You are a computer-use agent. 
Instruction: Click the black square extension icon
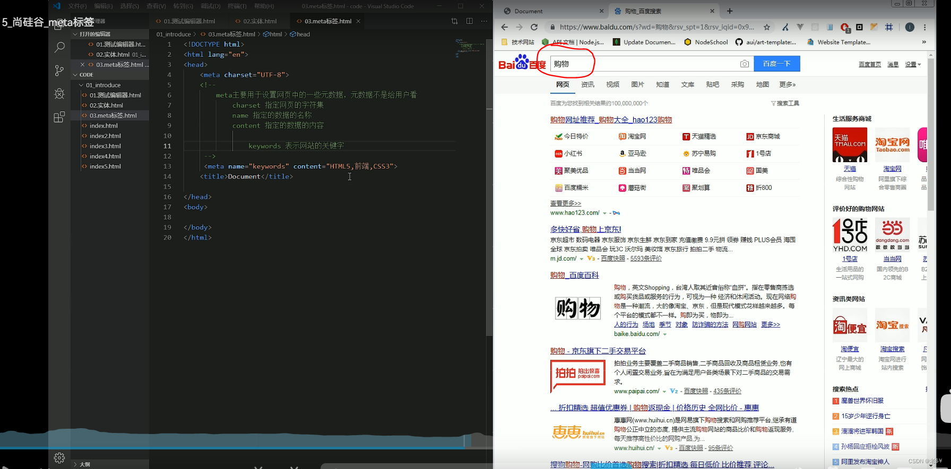click(859, 27)
